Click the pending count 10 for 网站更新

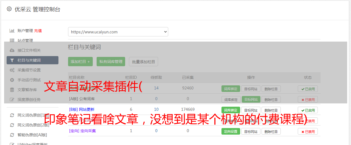tap(156, 109)
